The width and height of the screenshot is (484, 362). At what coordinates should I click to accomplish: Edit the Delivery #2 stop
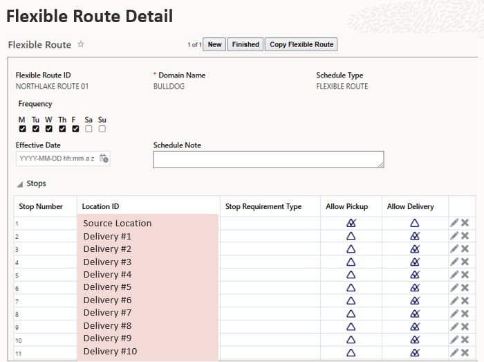[454, 249]
